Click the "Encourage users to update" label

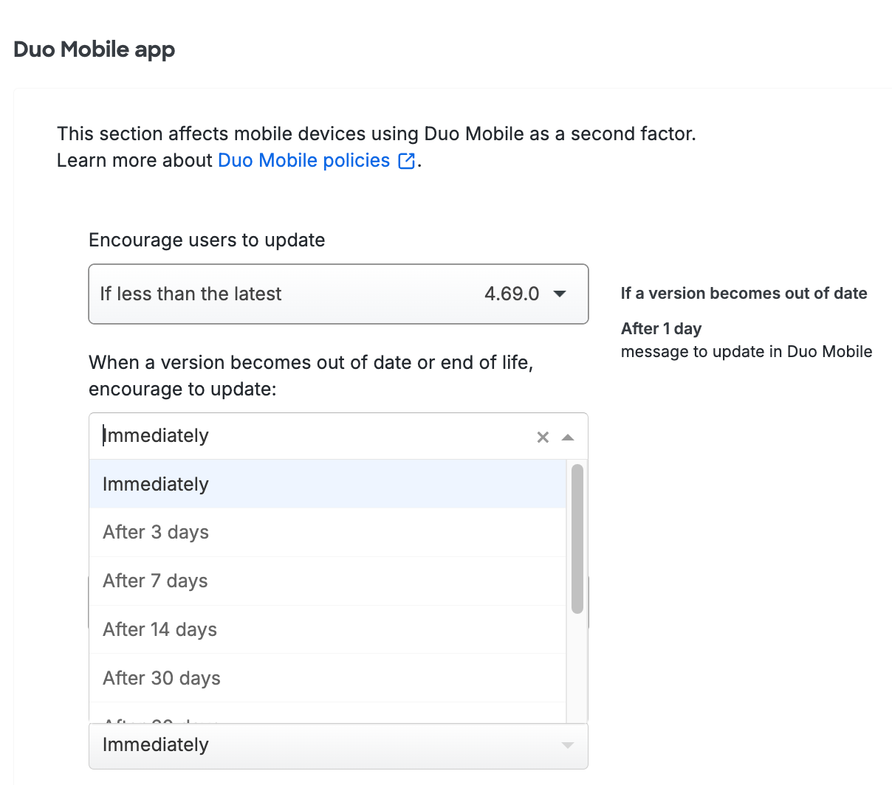(207, 241)
